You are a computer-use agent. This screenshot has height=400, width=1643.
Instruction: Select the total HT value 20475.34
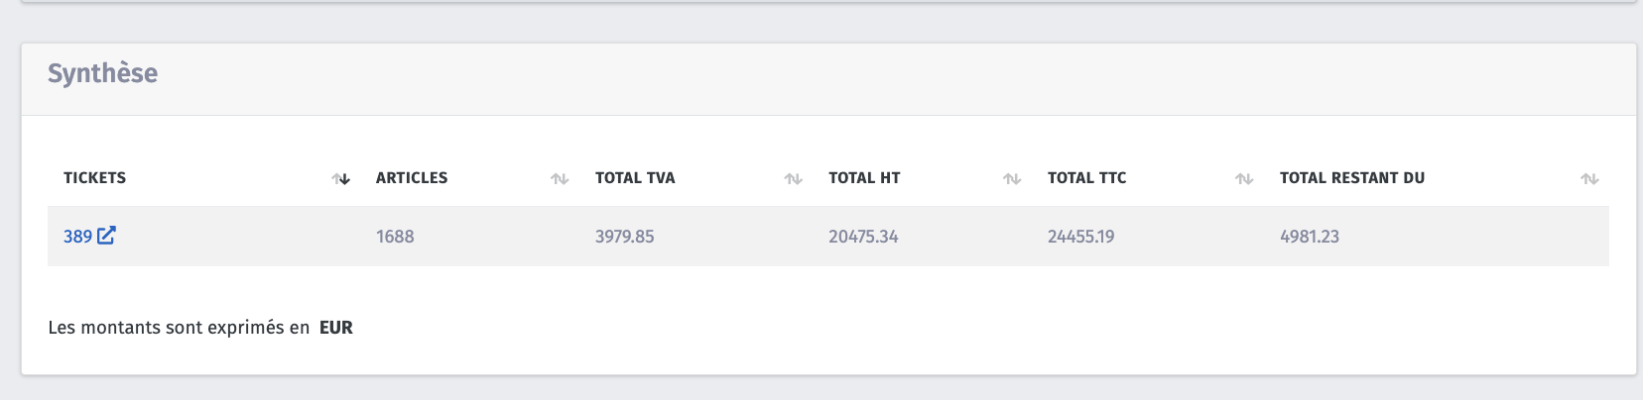coord(863,237)
